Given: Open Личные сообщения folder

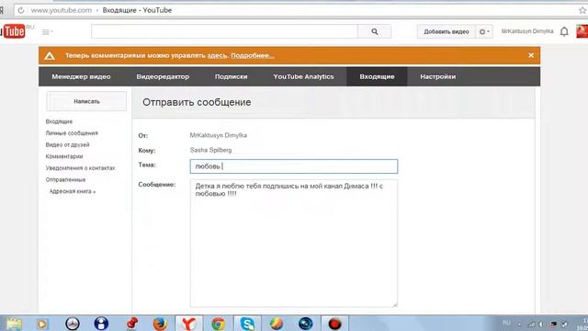Looking at the screenshot, I should (x=72, y=133).
